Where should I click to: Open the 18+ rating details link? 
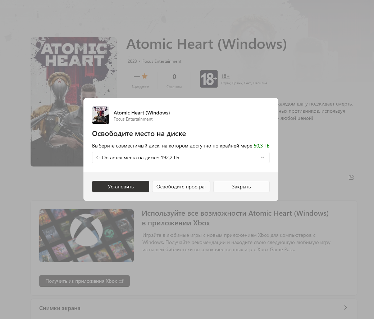click(x=225, y=76)
